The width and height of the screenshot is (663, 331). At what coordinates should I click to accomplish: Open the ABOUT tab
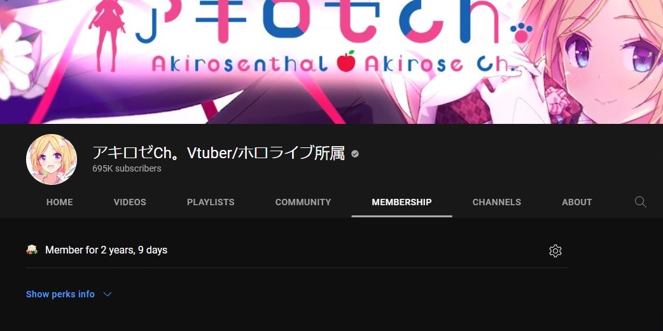click(x=576, y=202)
